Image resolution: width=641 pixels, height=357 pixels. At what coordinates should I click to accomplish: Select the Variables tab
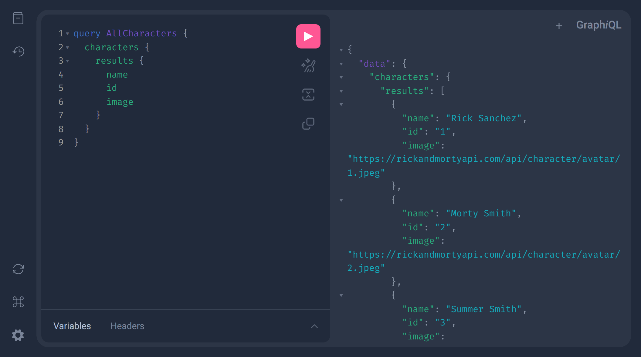(72, 326)
